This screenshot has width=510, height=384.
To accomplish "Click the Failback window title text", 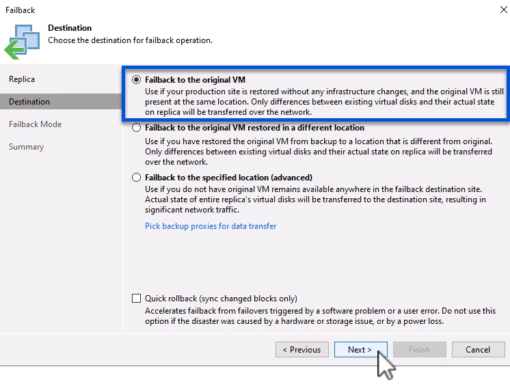I will [21, 10].
